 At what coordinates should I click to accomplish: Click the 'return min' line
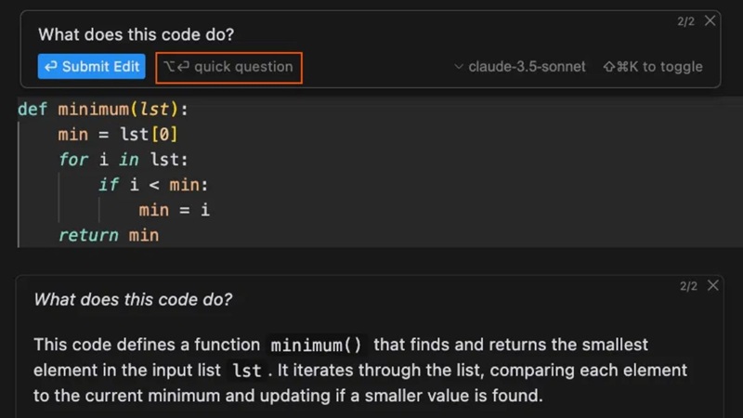[108, 235]
